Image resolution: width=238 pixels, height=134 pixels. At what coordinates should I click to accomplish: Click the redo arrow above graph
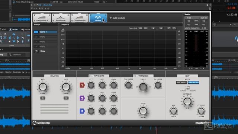coord(174,28)
